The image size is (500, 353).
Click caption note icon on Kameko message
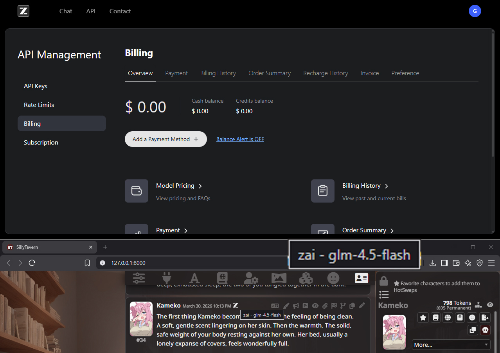tap(306, 306)
